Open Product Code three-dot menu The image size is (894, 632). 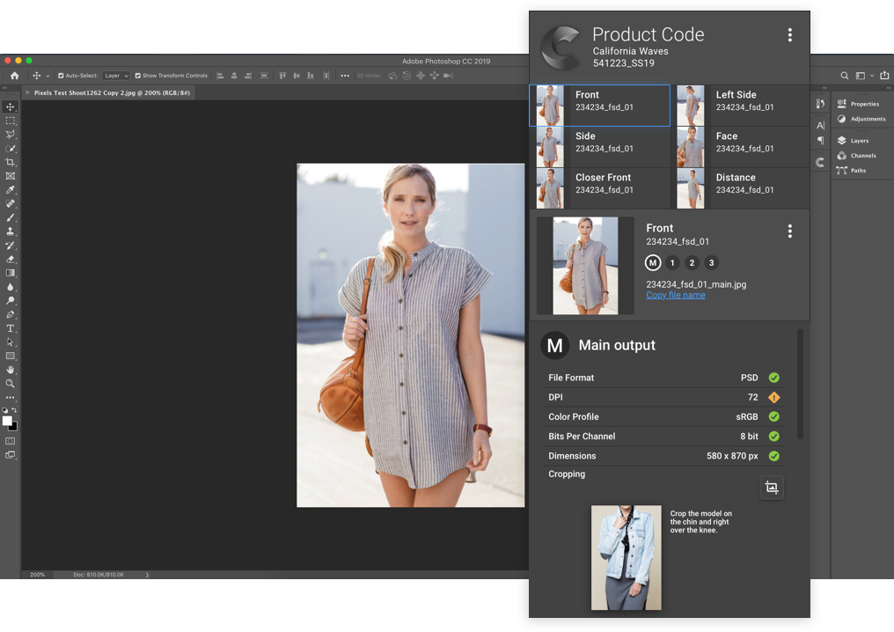(x=789, y=35)
